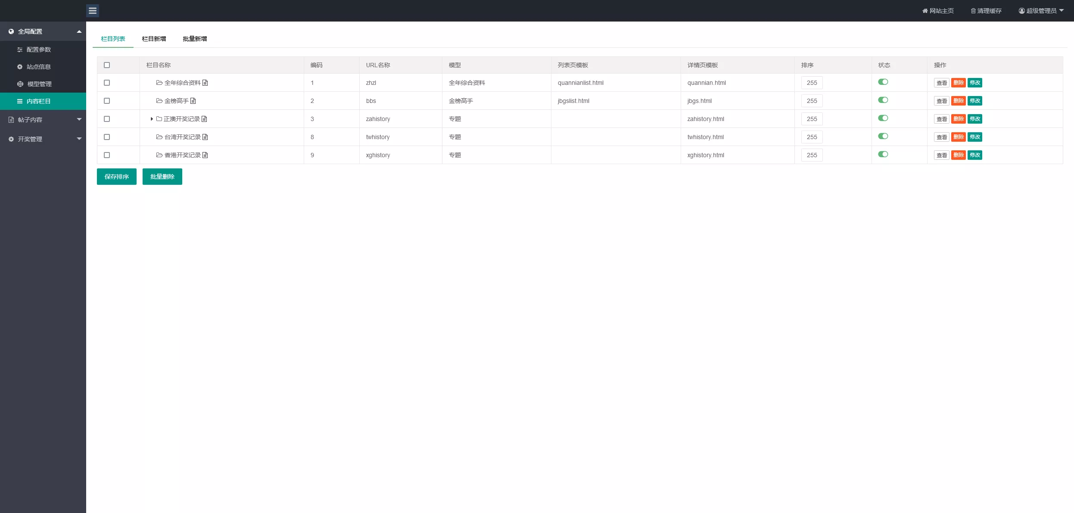Open the 超级管理员 user dropdown

tap(1041, 11)
